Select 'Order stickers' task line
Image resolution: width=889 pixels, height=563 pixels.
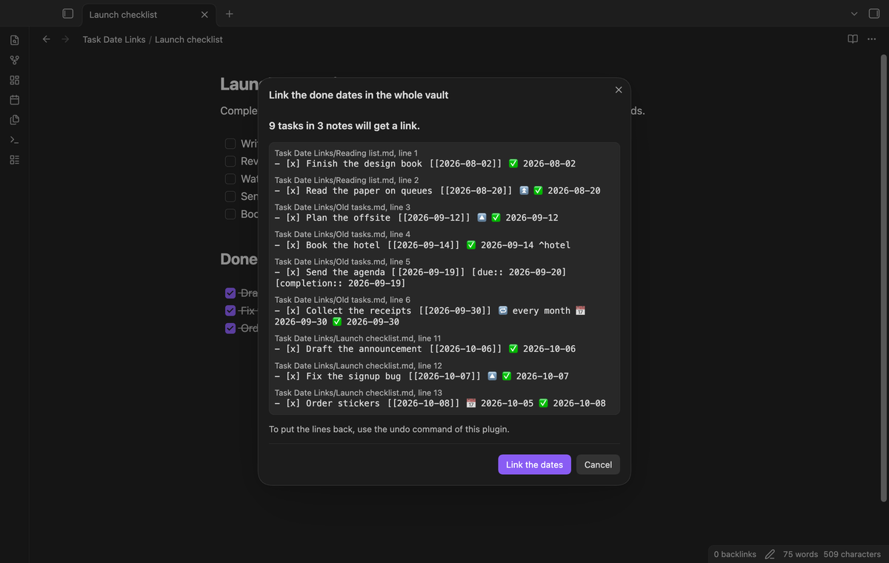[440, 403]
